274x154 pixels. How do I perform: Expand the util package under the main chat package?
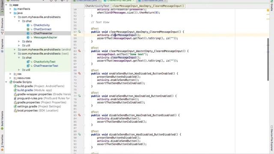coord(19,45)
